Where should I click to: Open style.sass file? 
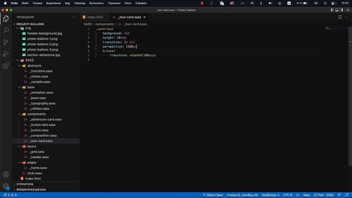pos(35,173)
